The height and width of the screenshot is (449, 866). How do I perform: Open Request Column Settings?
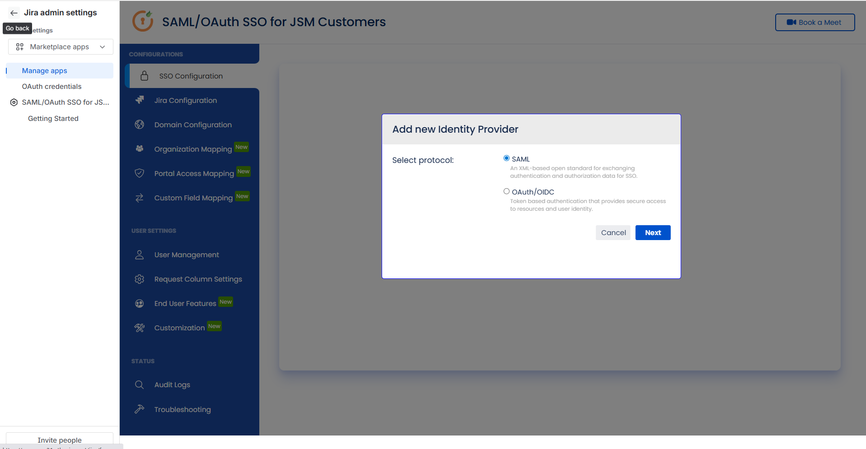198,279
